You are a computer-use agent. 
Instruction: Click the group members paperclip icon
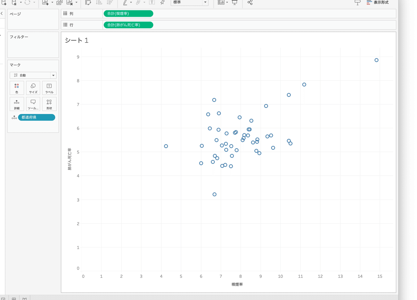[138, 2]
